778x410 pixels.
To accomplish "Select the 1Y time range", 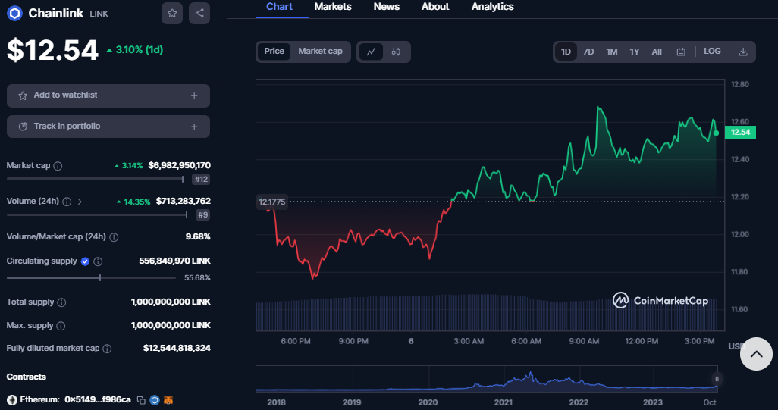I will coord(635,52).
